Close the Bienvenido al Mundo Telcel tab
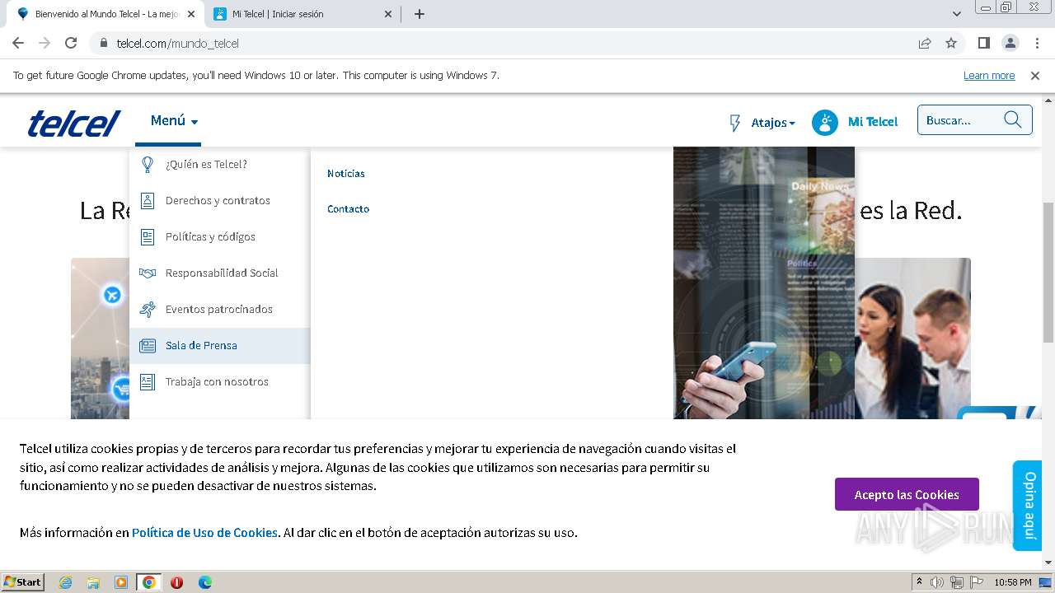This screenshot has height=593, width=1055. [x=191, y=14]
